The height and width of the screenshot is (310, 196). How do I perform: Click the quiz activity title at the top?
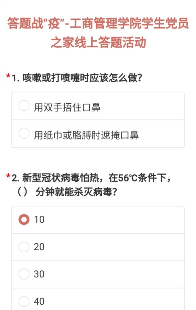point(98,34)
